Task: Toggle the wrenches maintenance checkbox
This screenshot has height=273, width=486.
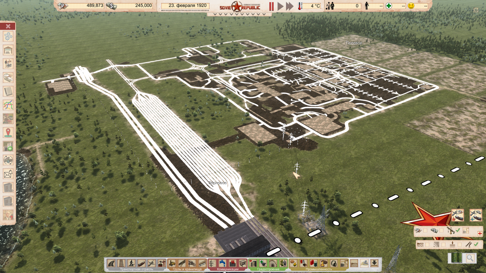Action: tap(476, 245)
